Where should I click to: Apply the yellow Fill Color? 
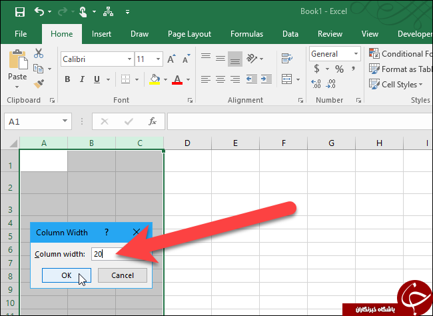click(155, 79)
